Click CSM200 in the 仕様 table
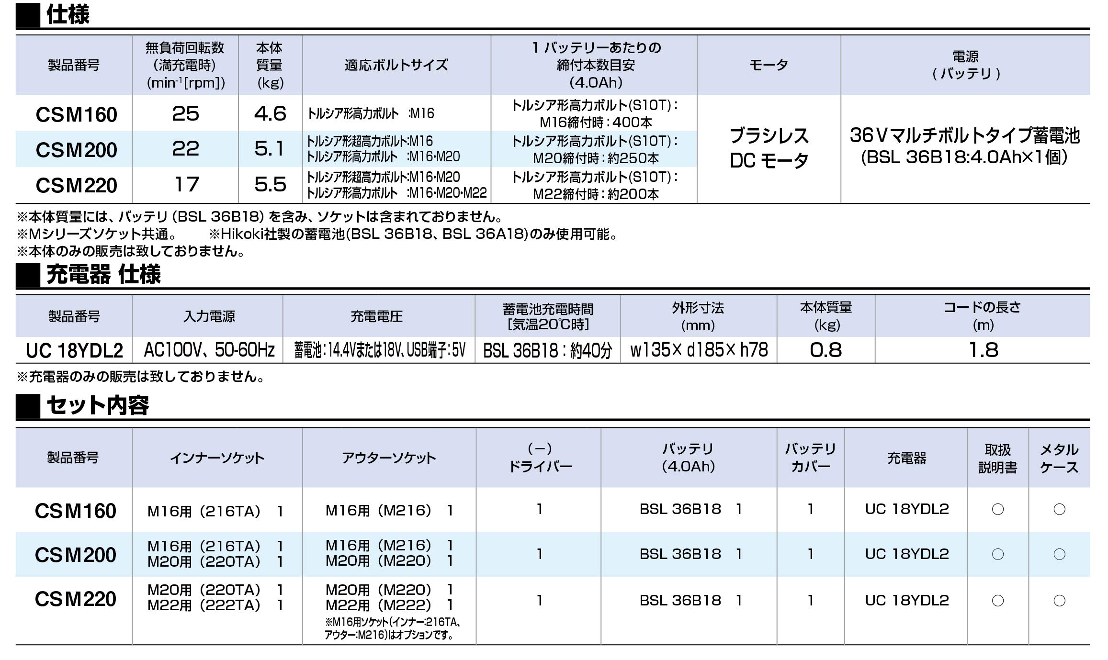1108x660 pixels. (x=76, y=150)
